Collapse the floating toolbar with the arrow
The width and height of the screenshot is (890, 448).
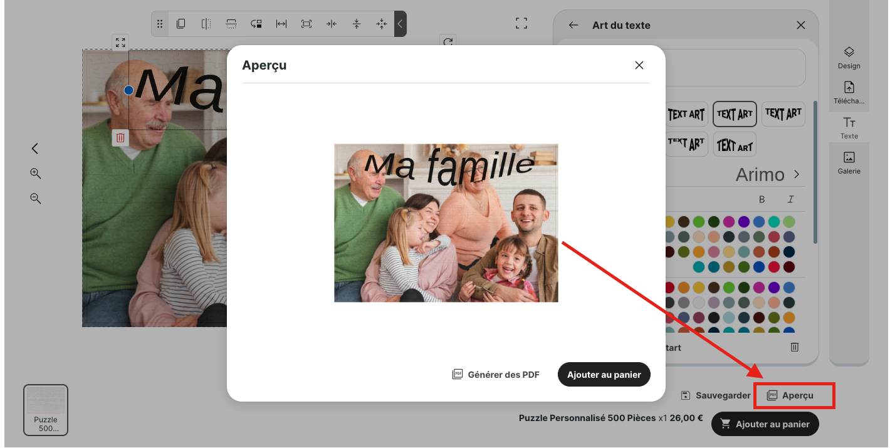(400, 24)
